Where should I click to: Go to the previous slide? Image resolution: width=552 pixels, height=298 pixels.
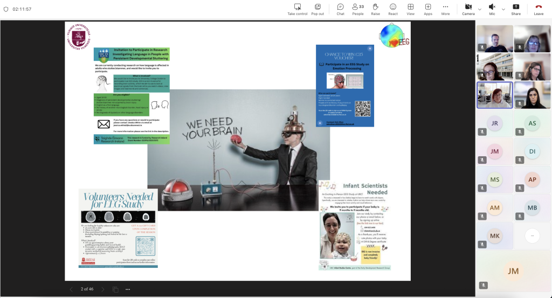[x=71, y=289]
